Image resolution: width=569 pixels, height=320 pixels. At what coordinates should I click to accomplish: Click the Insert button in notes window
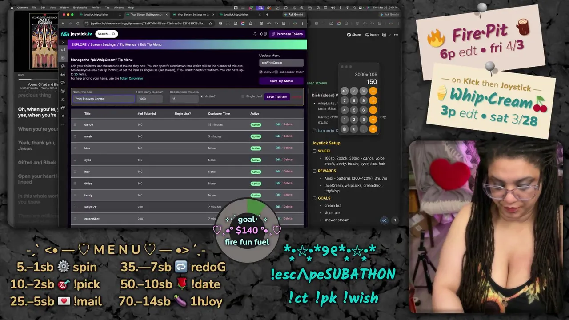(372, 35)
